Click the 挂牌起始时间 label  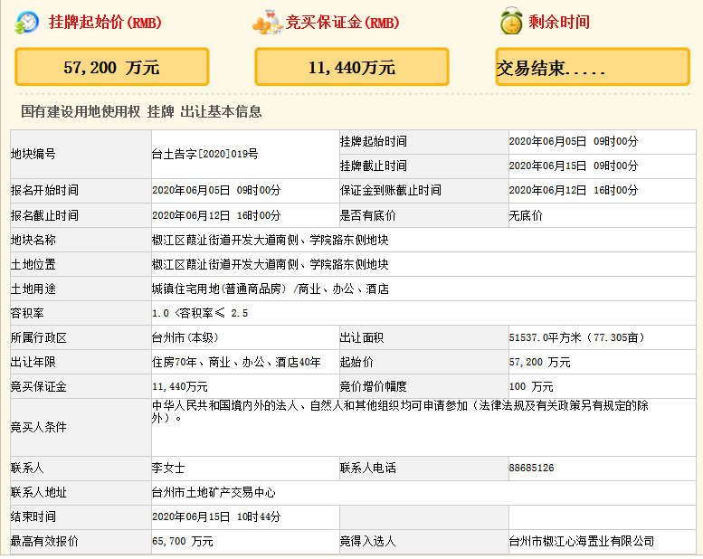pos(374,142)
